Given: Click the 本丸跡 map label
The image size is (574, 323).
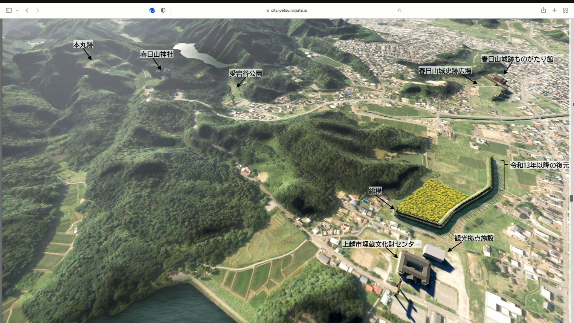Looking at the screenshot, I should 83,45.
